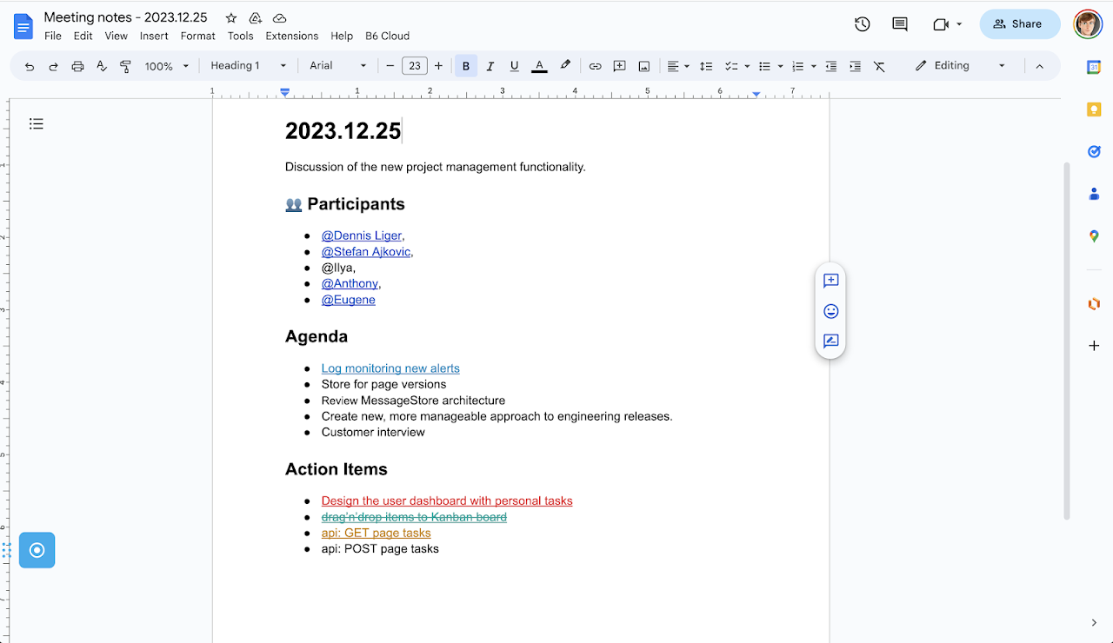Select the Paint format roller tool
Viewport: 1113px width, 643px height.
click(x=125, y=66)
